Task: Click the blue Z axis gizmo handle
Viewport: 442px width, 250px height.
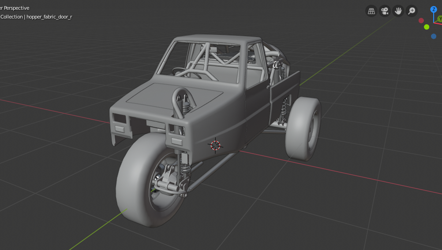Action: click(434, 9)
